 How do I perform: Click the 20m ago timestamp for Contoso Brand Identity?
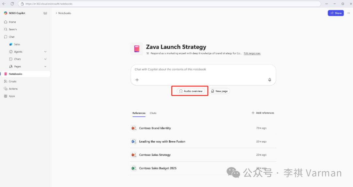point(261,128)
